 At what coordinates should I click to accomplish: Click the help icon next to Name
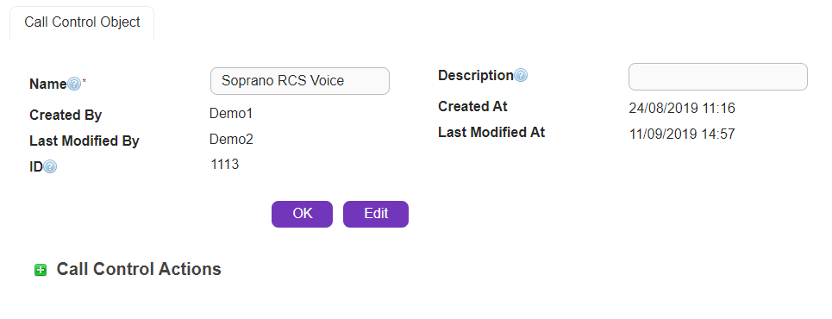click(x=74, y=84)
